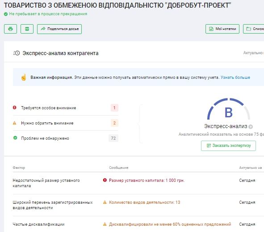Click the print dossier icon button

click(x=10, y=29)
